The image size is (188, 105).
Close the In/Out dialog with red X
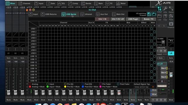coord(30,10)
